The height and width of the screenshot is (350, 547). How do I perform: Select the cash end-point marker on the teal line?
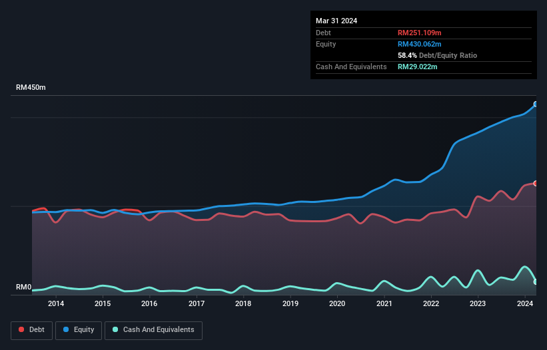pyautogui.click(x=536, y=281)
